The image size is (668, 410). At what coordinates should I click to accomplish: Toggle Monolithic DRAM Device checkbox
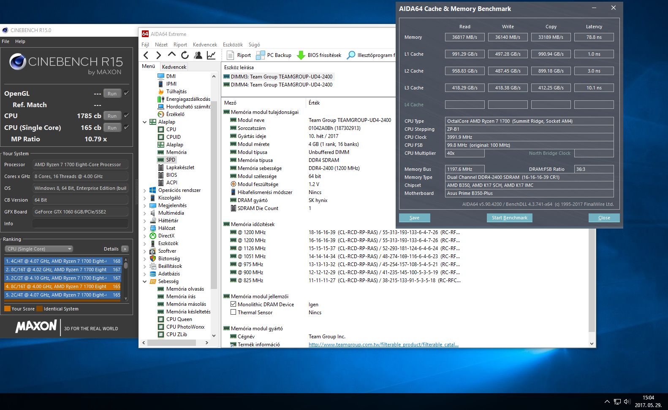233,304
